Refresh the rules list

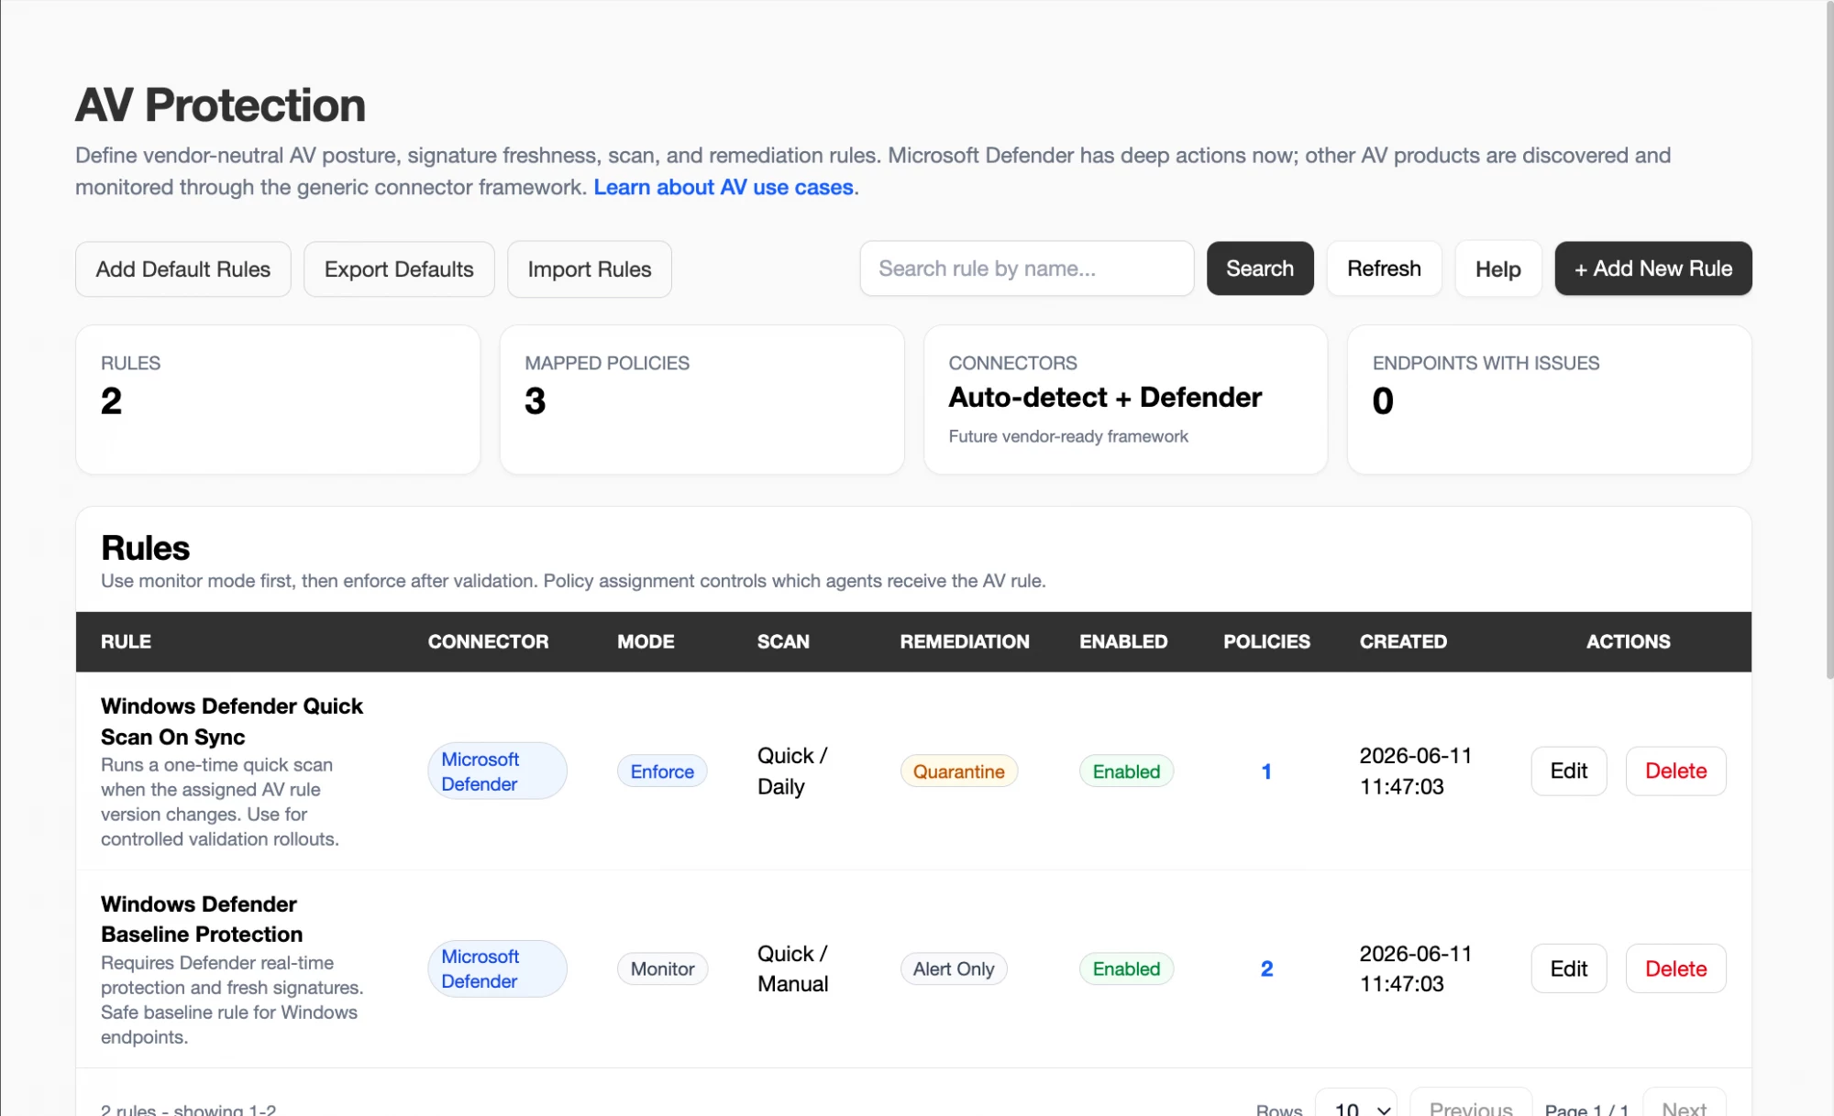1384,268
